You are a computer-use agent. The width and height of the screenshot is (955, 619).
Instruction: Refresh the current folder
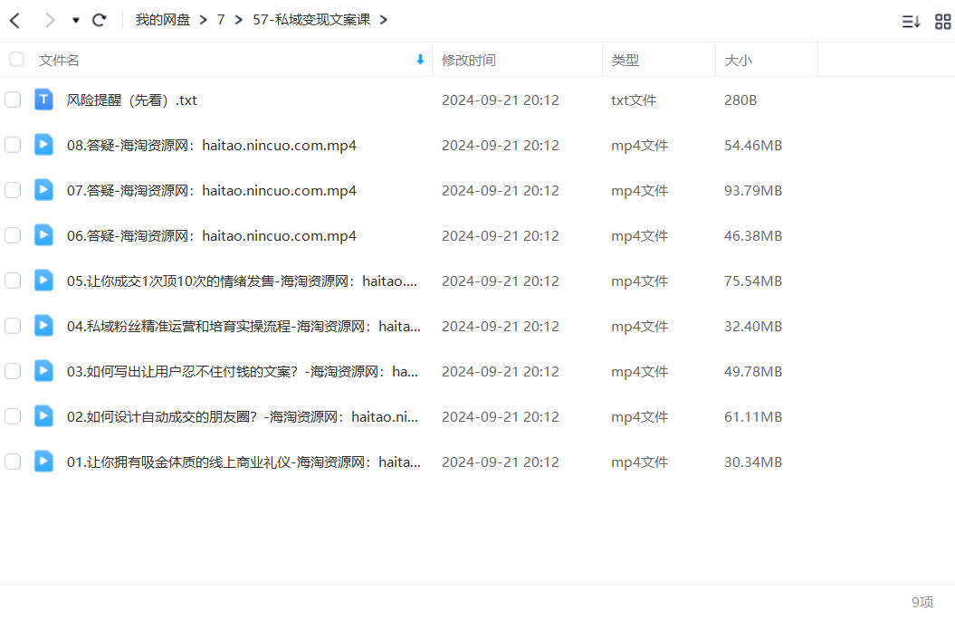point(100,20)
